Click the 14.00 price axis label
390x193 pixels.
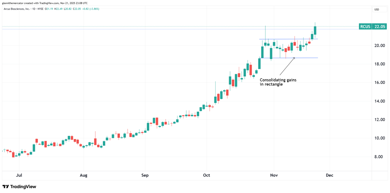tap(379, 101)
